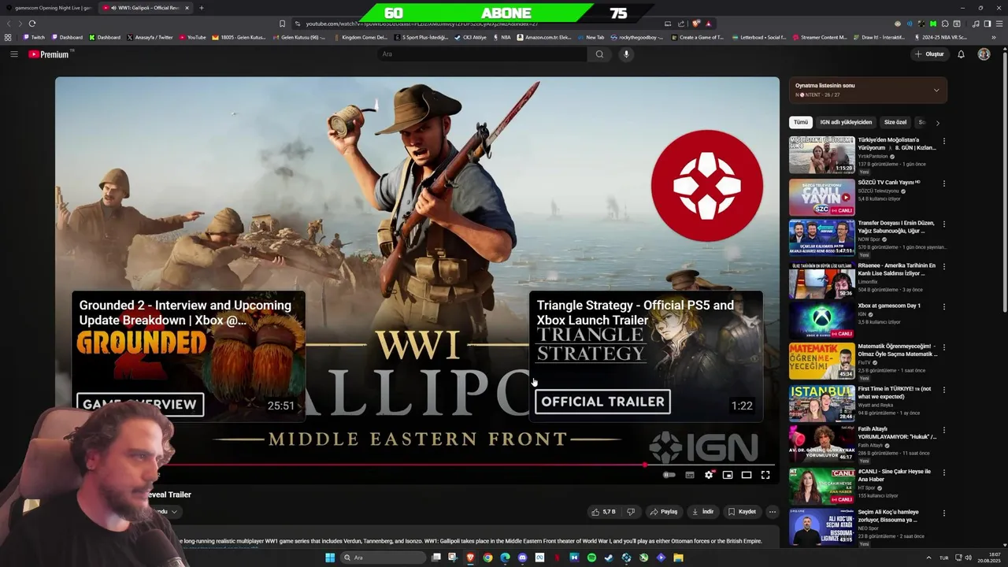
Task: Enter fullscreen on the video player
Action: 765,475
